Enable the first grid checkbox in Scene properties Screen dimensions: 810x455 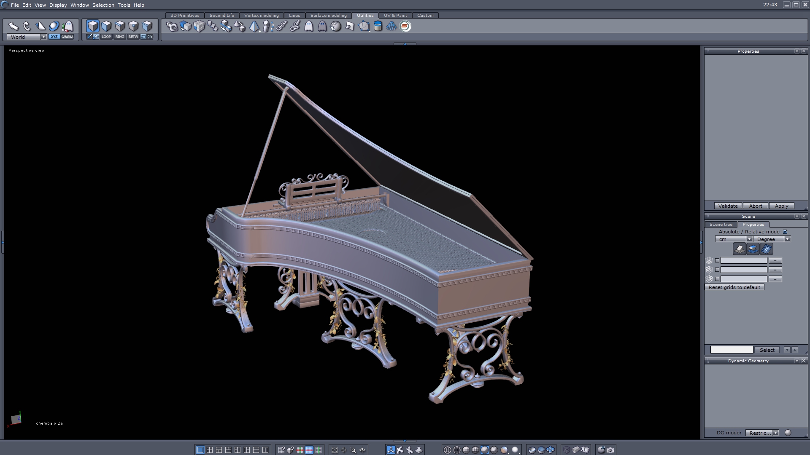tap(717, 260)
